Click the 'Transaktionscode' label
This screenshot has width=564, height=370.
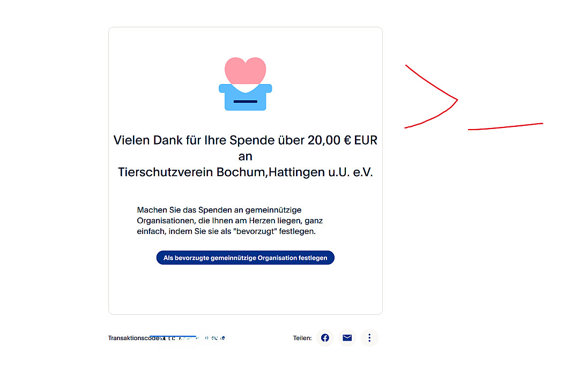(133, 338)
